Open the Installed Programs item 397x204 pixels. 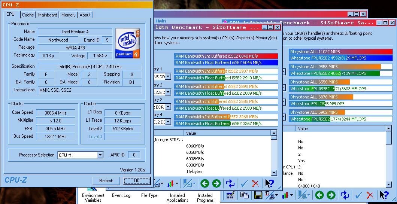[205, 197]
